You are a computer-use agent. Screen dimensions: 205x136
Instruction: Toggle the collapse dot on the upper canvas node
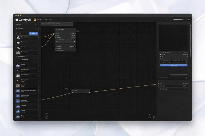click(x=56, y=30)
